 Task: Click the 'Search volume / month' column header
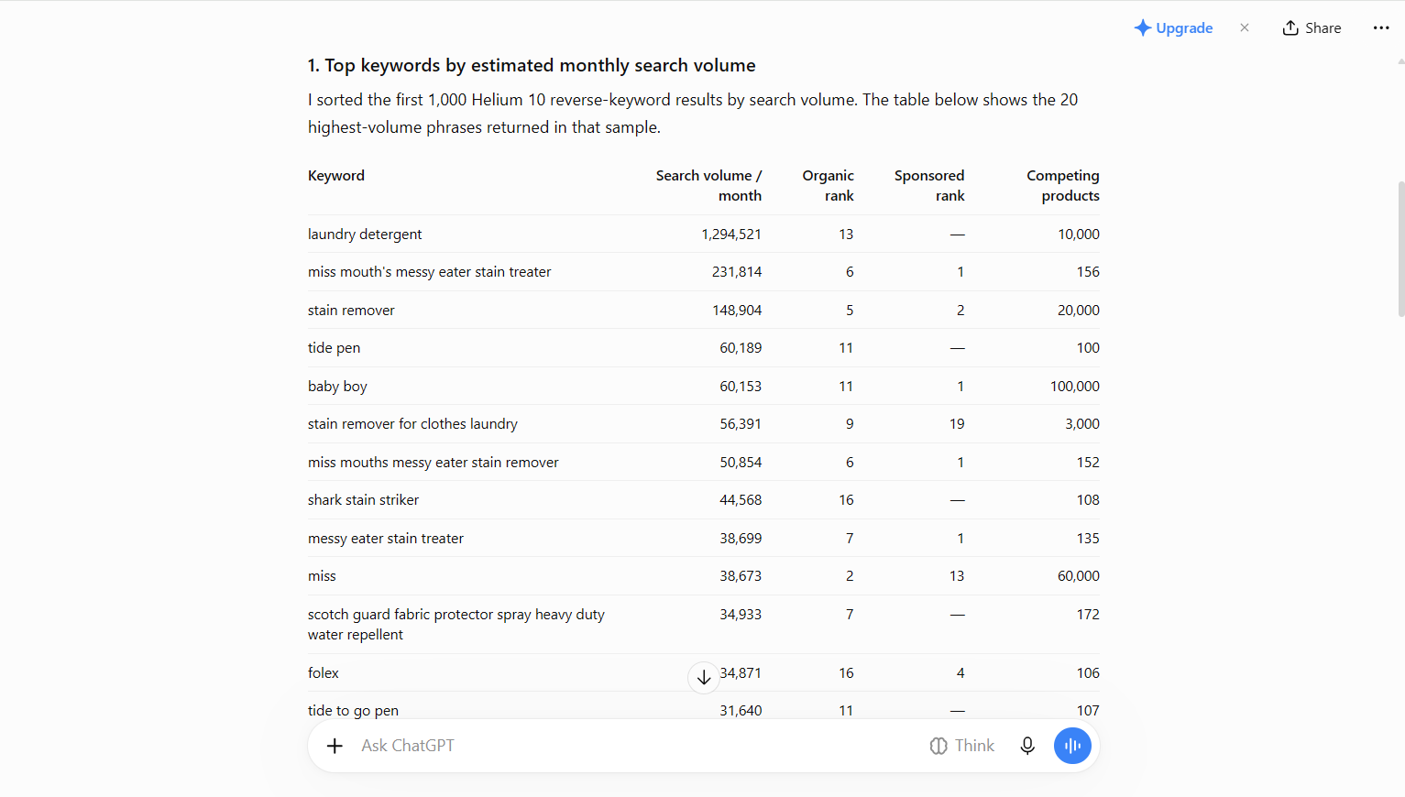coord(708,186)
